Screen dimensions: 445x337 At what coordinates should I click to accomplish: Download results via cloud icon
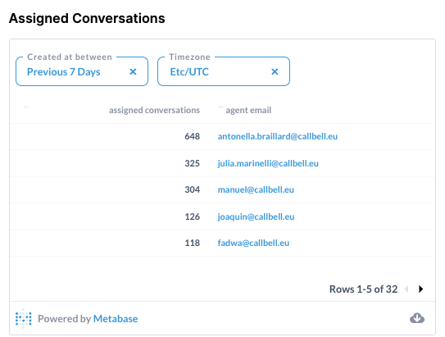coord(417,318)
